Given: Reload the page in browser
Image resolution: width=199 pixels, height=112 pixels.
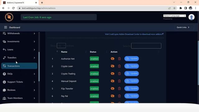Looking at the screenshot, I should (13, 8).
